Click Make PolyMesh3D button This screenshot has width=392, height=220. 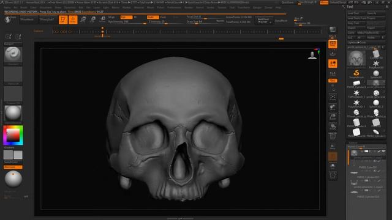coord(371,33)
